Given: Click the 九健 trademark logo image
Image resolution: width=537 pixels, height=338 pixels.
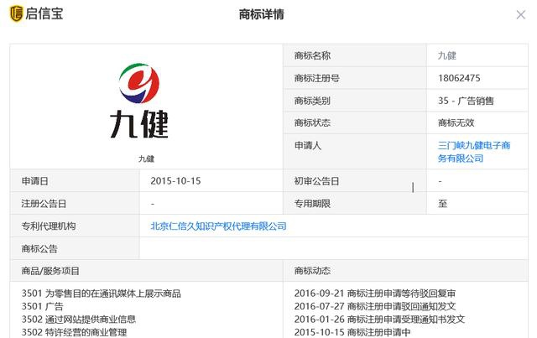Looking at the screenshot, I should click(x=144, y=101).
